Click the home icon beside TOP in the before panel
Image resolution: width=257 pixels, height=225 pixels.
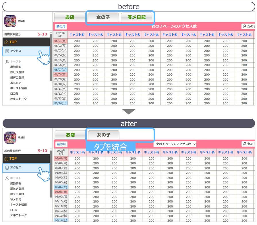(x=6, y=42)
